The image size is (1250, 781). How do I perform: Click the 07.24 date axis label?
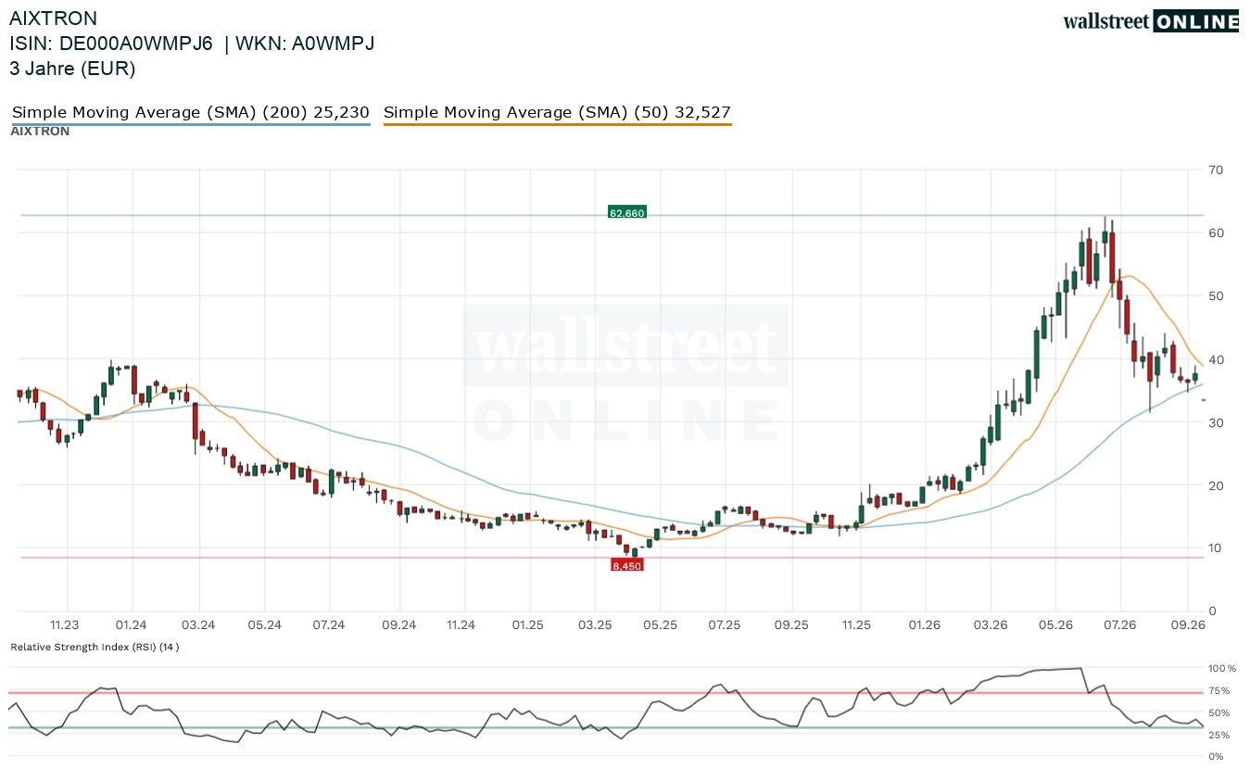[329, 625]
